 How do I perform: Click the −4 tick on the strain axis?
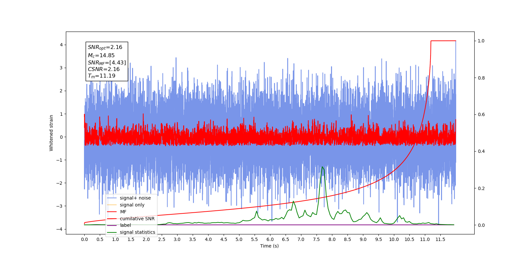[59, 229]
